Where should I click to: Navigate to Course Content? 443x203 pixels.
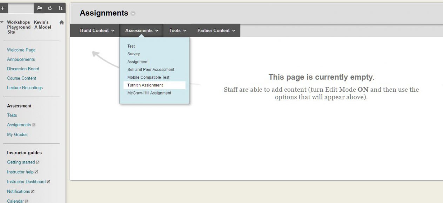click(x=22, y=78)
